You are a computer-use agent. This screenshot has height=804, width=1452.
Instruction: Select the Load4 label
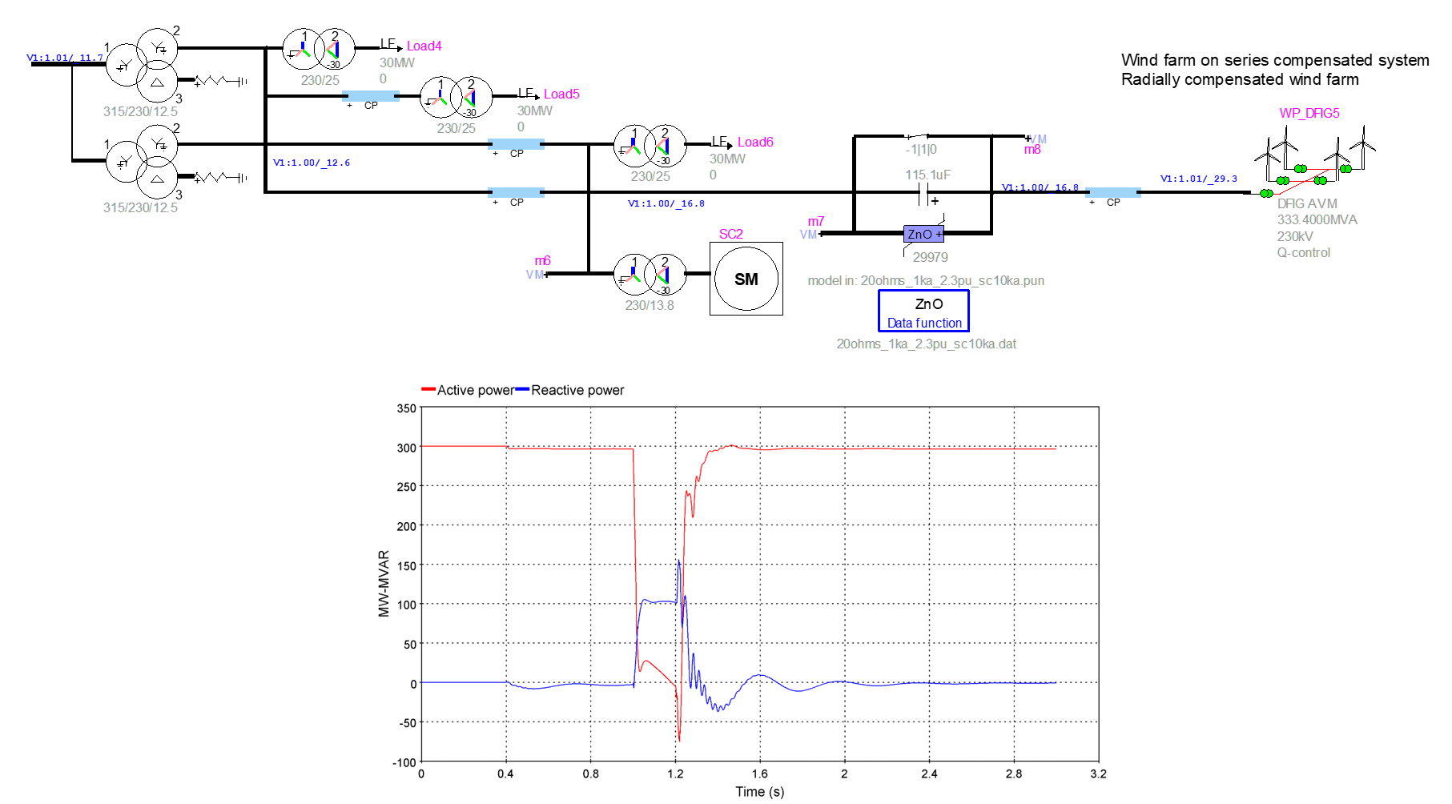(424, 46)
